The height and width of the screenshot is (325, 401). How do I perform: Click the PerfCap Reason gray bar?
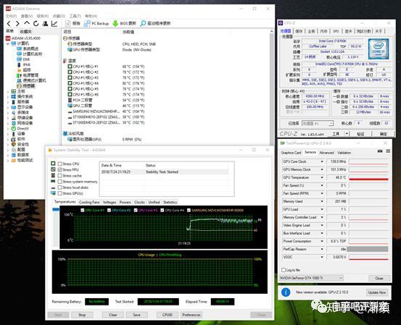[368, 249]
